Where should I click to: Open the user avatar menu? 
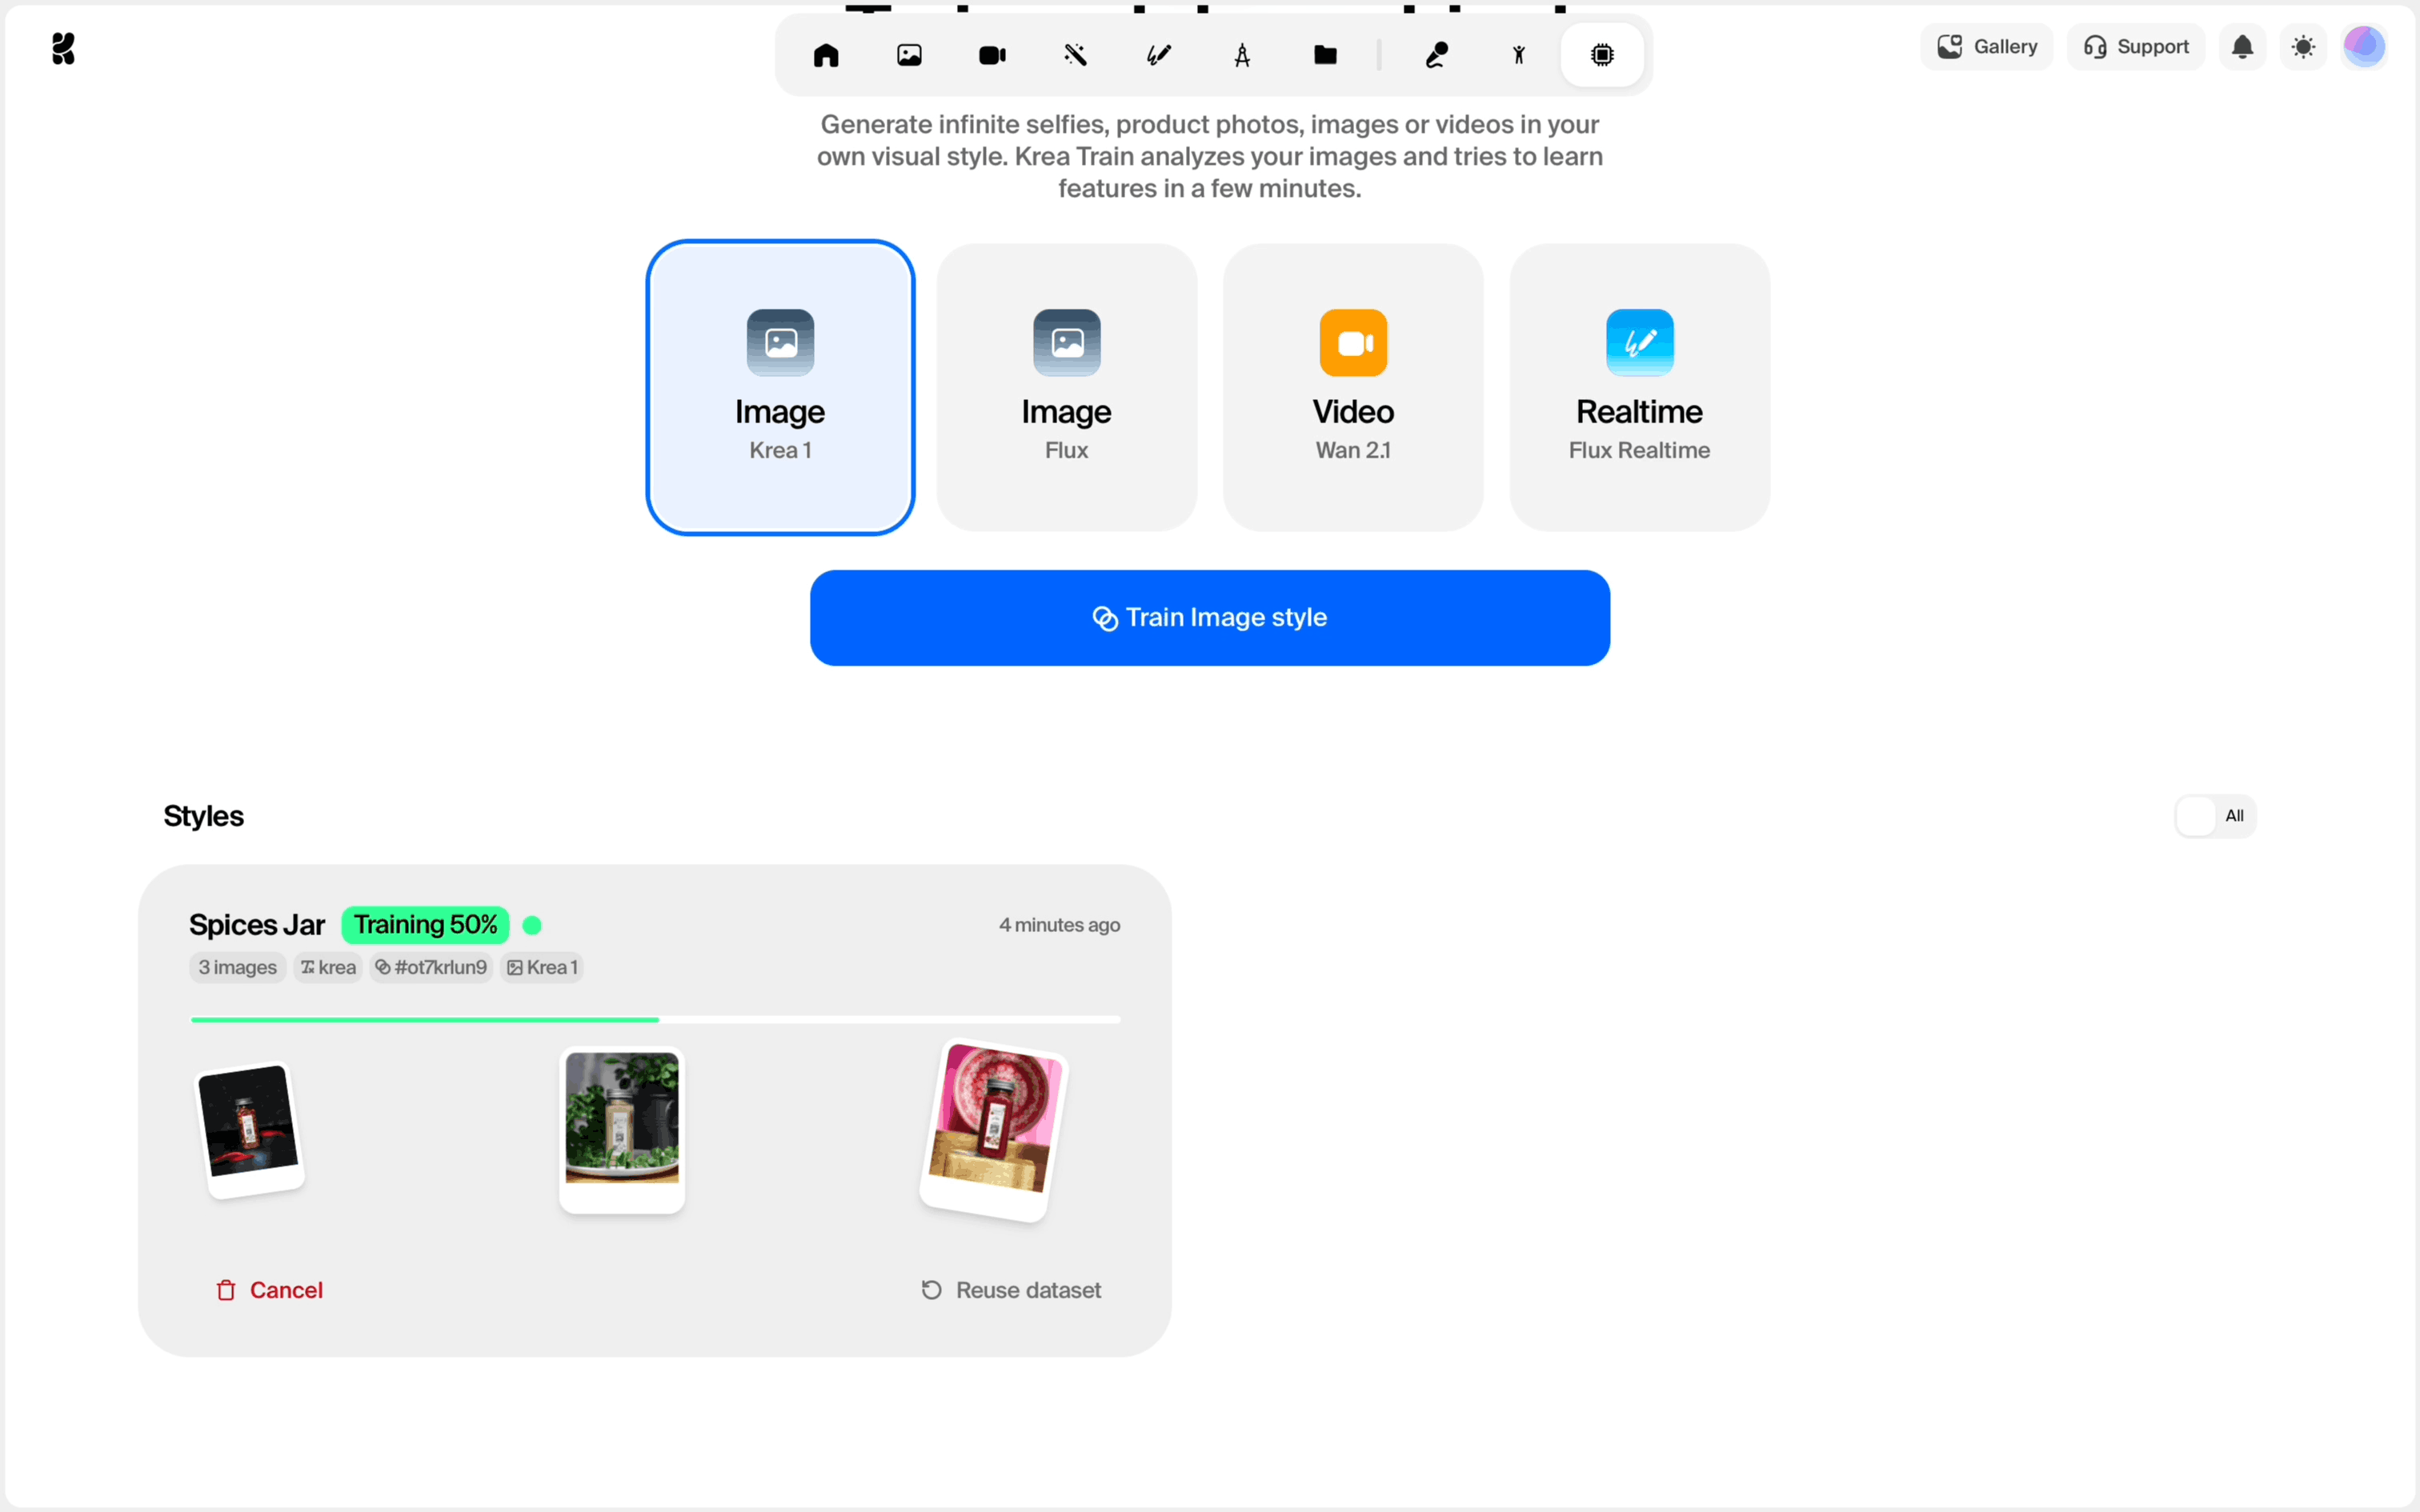click(x=2364, y=47)
